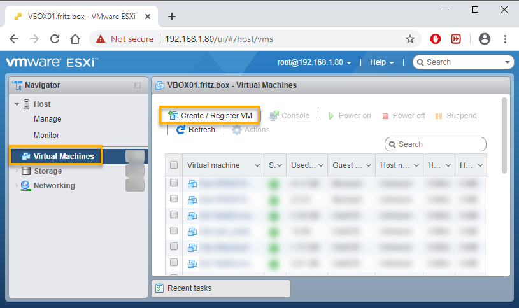Open the Status column dropdown arrow
The height and width of the screenshot is (308, 519).
280,165
